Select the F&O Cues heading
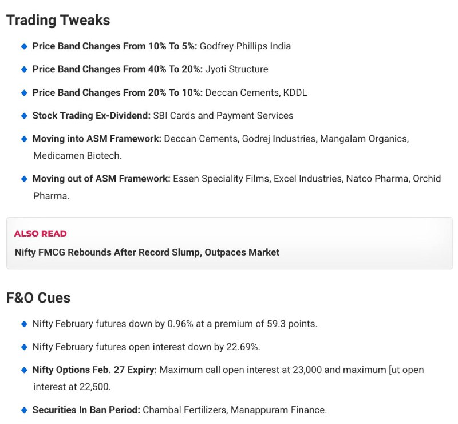Image resolution: width=458 pixels, height=424 pixels. [x=38, y=298]
